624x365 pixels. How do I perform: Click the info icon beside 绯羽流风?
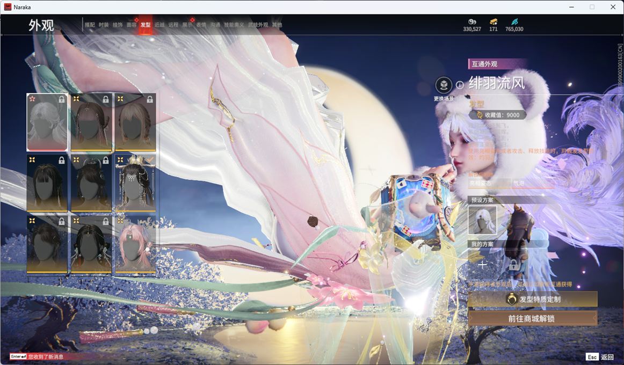point(460,85)
